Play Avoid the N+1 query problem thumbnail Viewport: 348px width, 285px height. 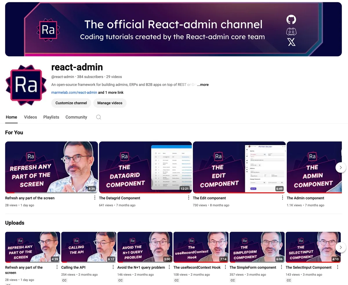(145, 247)
